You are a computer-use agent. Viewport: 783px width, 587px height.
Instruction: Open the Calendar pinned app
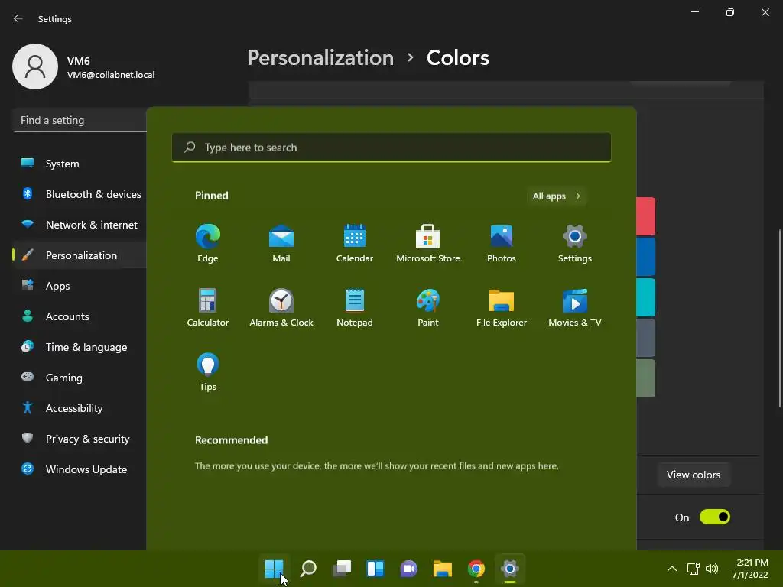tap(355, 244)
